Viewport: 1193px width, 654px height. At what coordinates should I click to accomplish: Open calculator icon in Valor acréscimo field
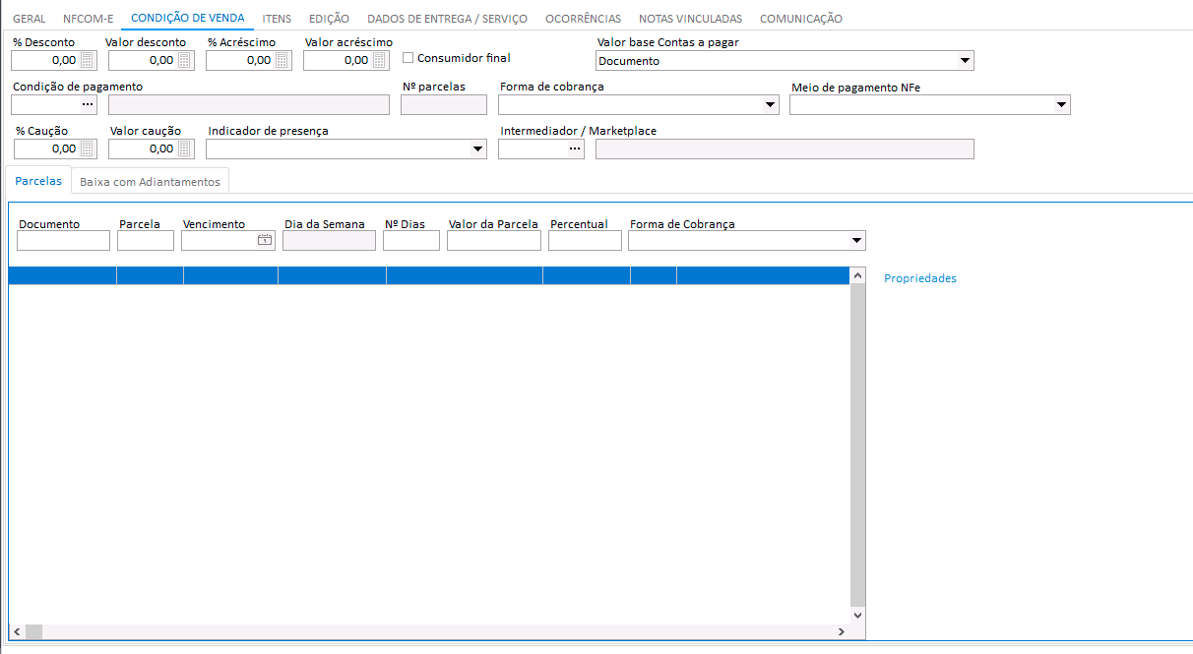coord(379,61)
